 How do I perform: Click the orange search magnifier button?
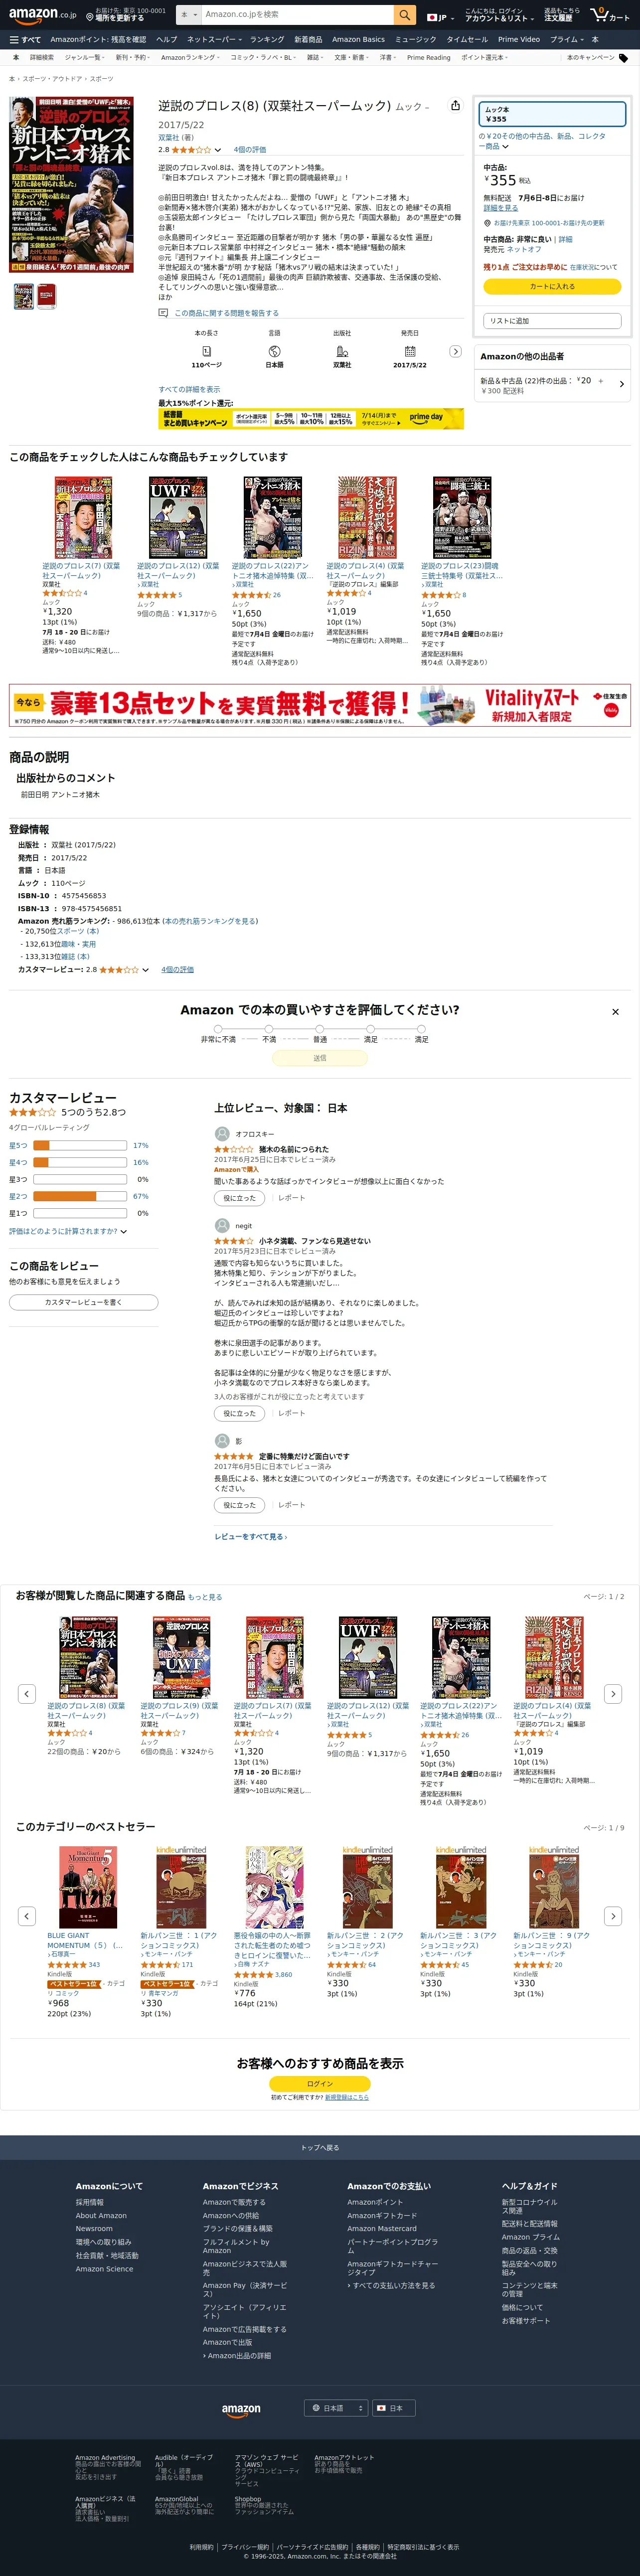(x=404, y=15)
